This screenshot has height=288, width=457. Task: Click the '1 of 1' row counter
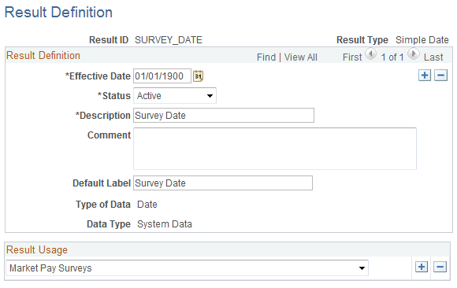coord(392,57)
